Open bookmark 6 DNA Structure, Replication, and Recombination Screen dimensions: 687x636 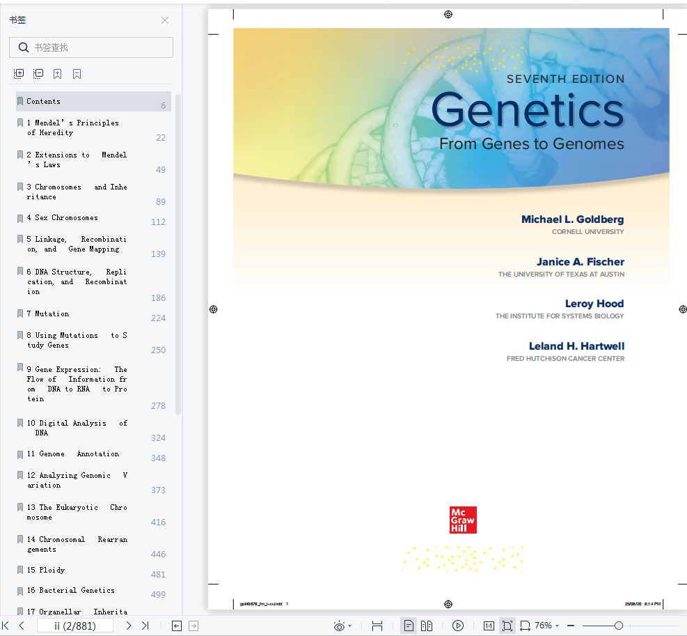(x=93, y=281)
